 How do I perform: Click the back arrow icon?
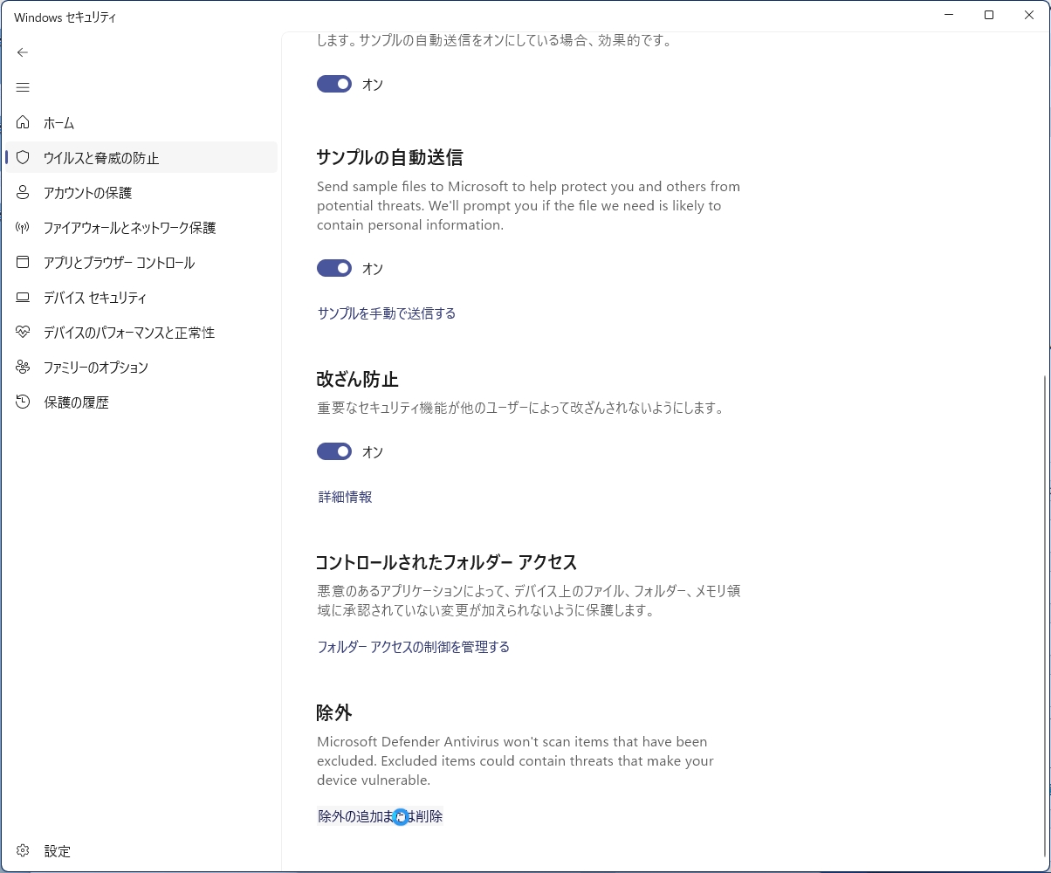coord(23,52)
